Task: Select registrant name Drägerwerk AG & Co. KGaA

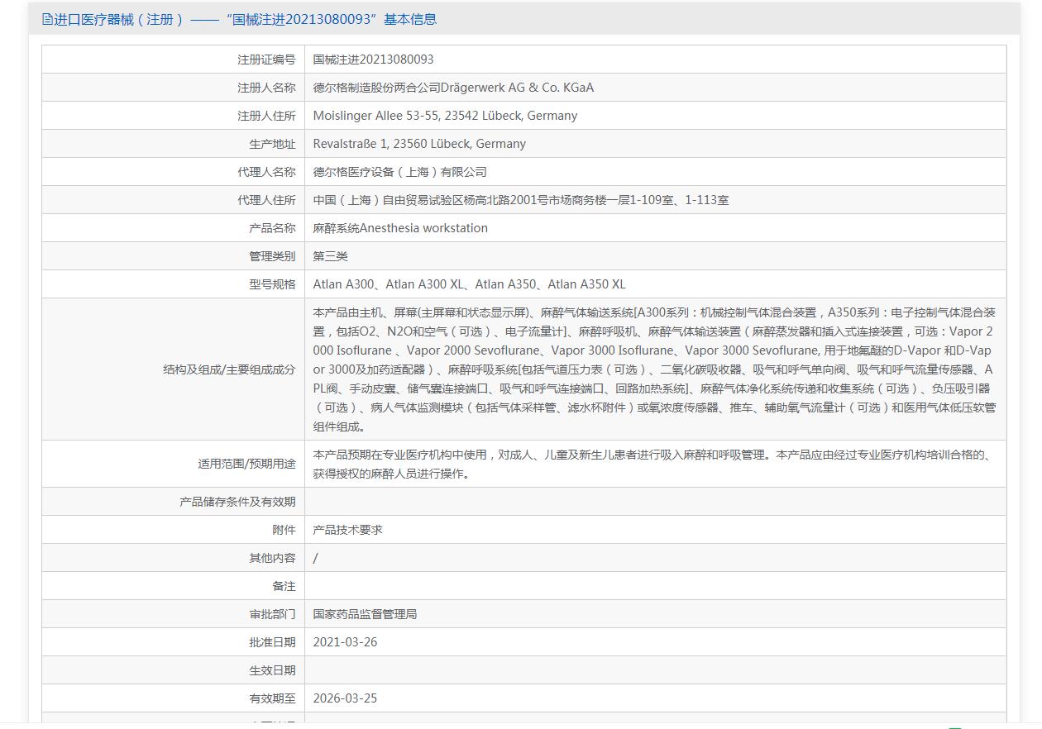Action: pos(453,88)
